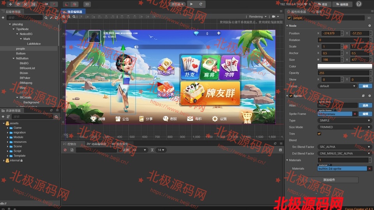The height and width of the screenshot is (210, 374).
Task: Open the preview platform dropdown 浏览器
Action: tap(178, 4)
